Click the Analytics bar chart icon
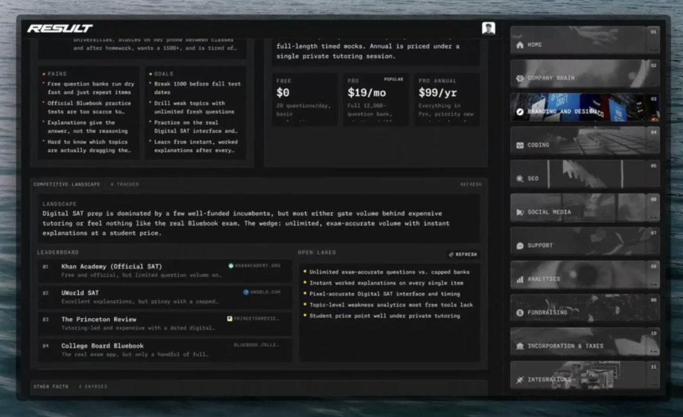Viewport: 683px width, 417px height. 520,279
